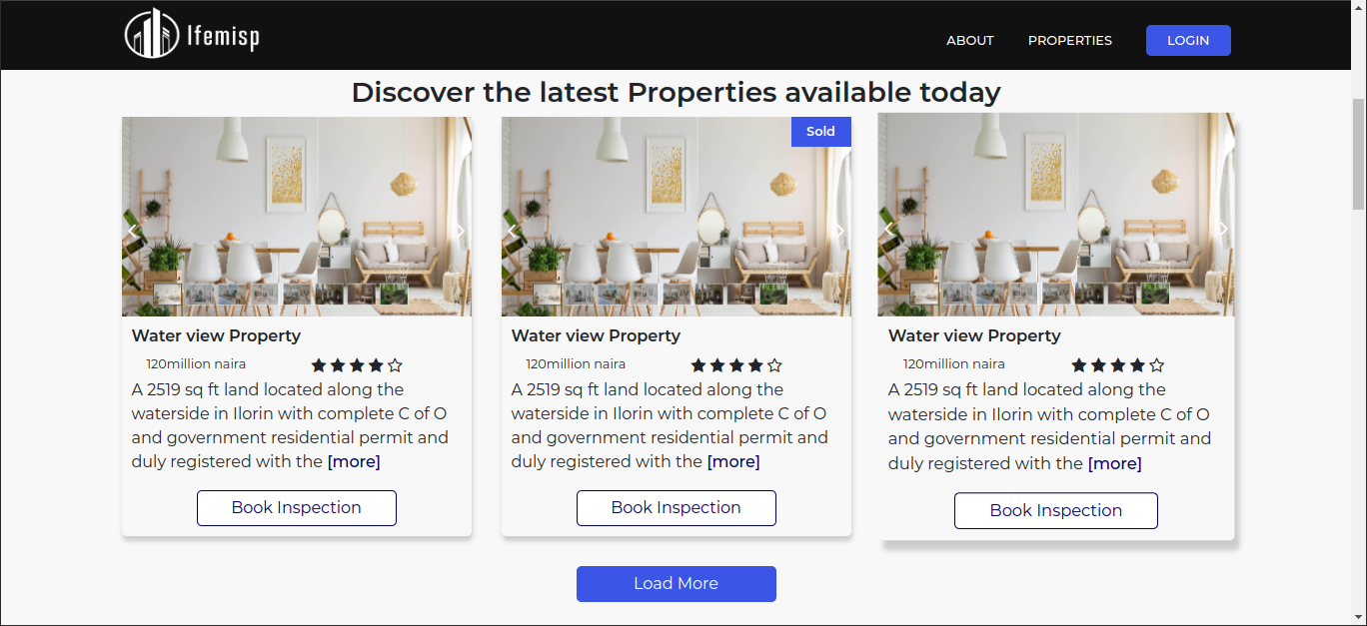The image size is (1367, 626).
Task: Open the ABOUT menu item
Action: point(969,41)
